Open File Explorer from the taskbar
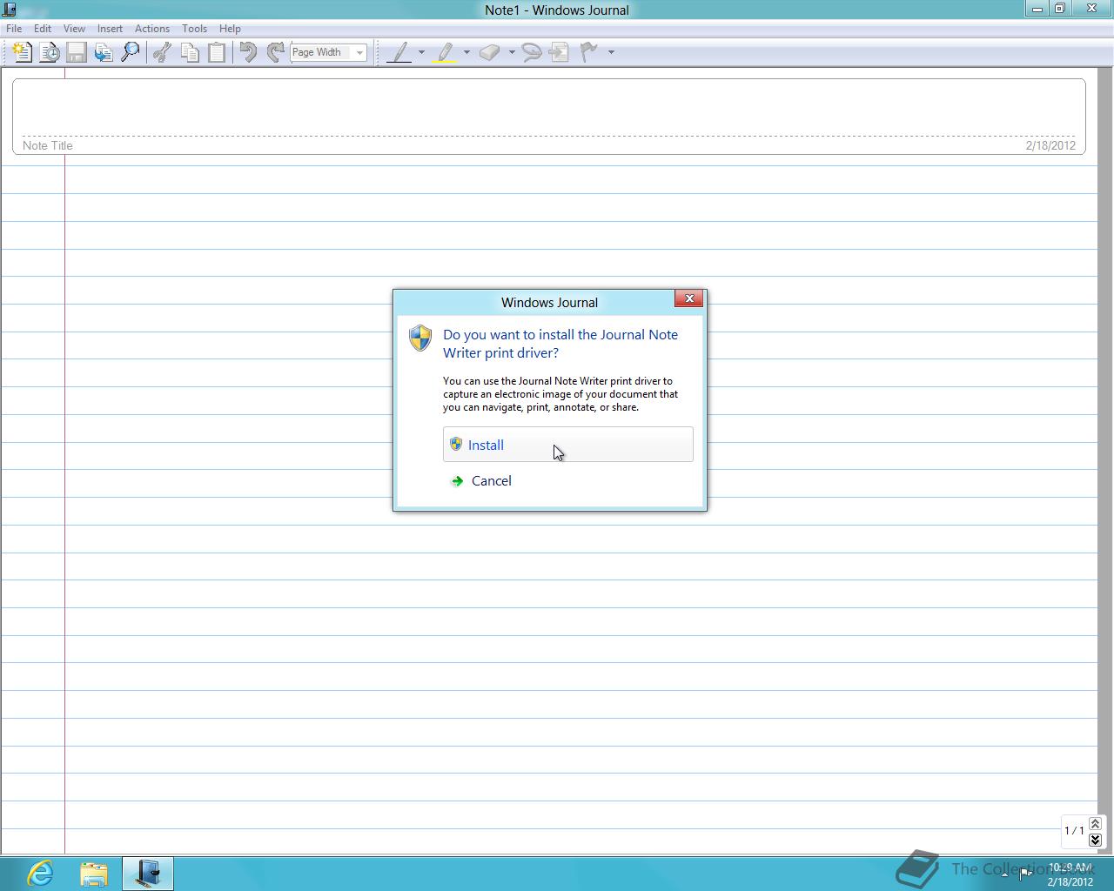 (94, 874)
